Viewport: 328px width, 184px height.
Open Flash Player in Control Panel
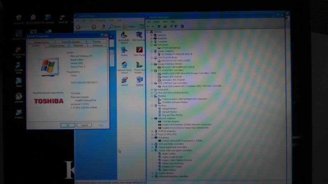139,52
